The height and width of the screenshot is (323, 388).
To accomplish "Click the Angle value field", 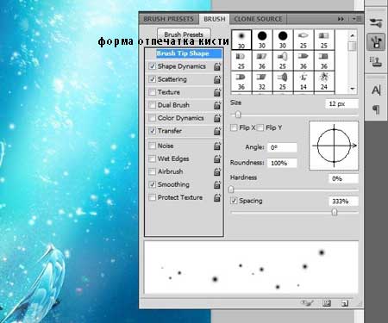I will point(282,147).
